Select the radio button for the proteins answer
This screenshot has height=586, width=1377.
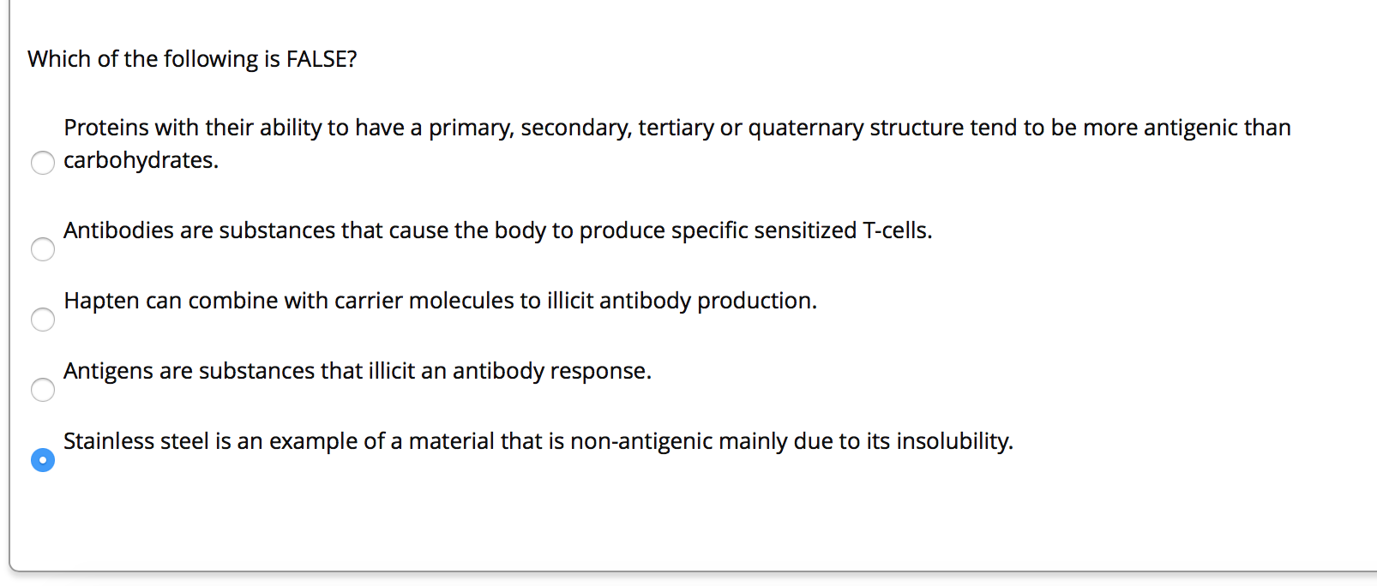tap(43, 162)
